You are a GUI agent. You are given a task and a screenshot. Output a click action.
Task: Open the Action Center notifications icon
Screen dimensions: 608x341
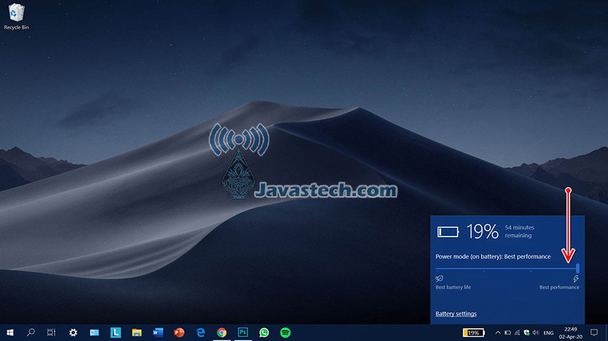click(594, 332)
